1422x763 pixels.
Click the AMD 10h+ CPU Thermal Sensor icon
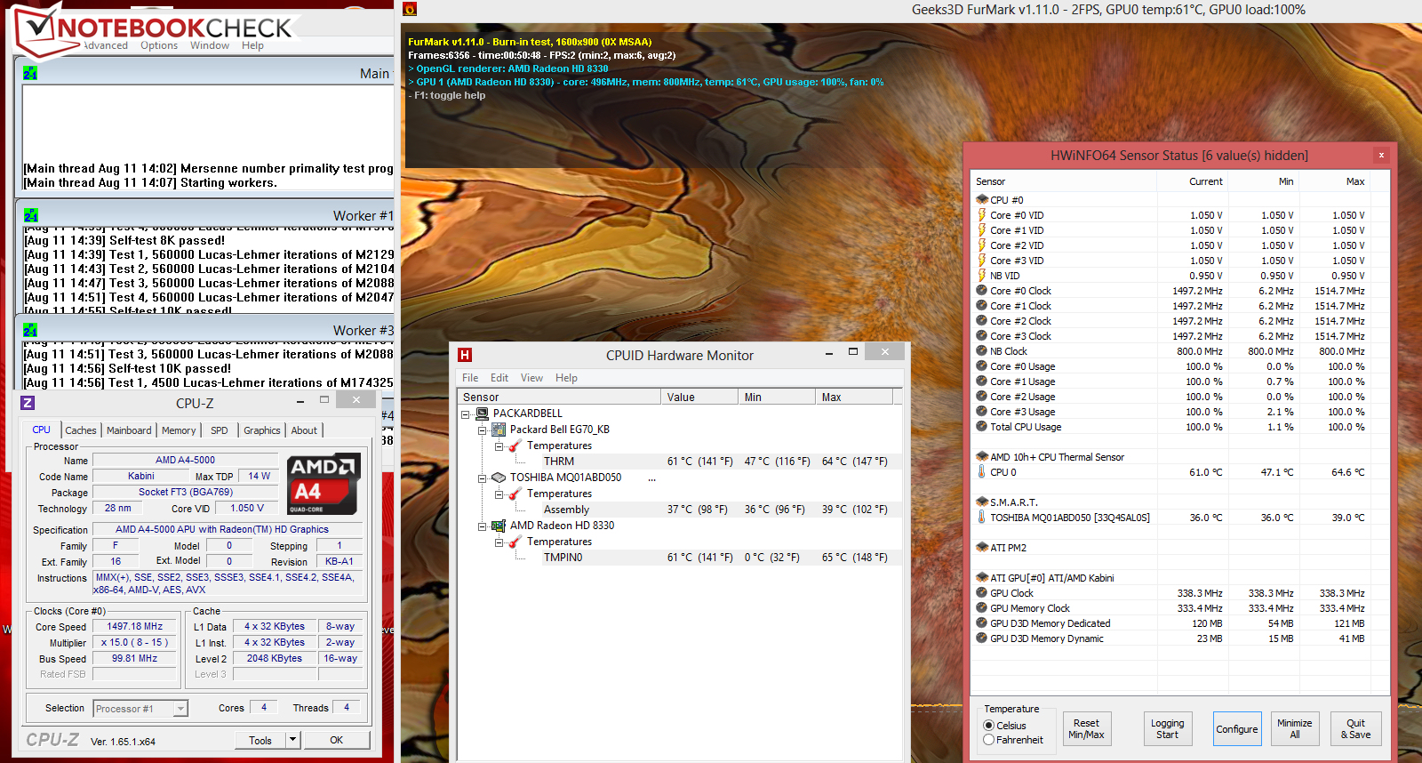point(982,457)
